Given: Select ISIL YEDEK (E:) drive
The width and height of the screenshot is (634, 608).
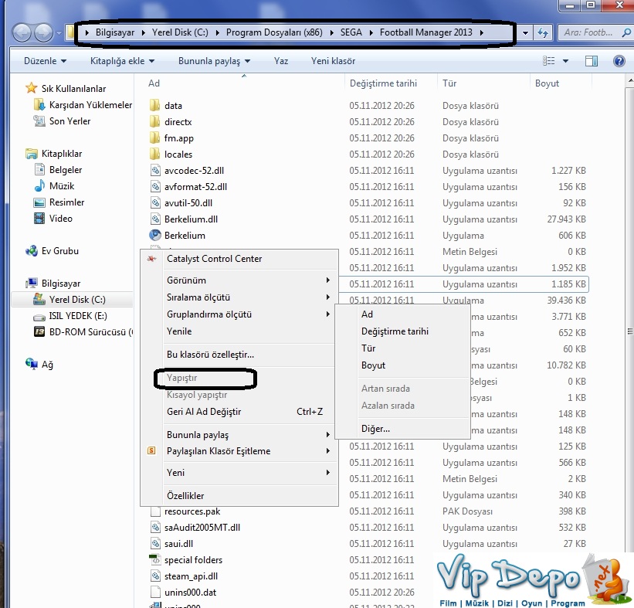Looking at the screenshot, I should pyautogui.click(x=78, y=316).
